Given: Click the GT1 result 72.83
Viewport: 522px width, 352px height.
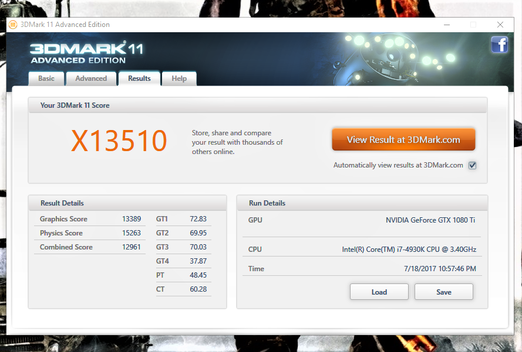Looking at the screenshot, I should (198, 219).
